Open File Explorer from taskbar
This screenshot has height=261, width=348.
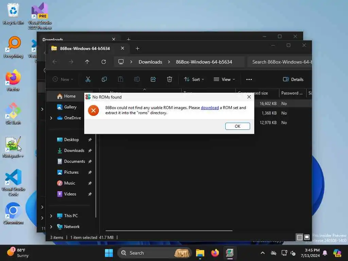tap(200, 253)
